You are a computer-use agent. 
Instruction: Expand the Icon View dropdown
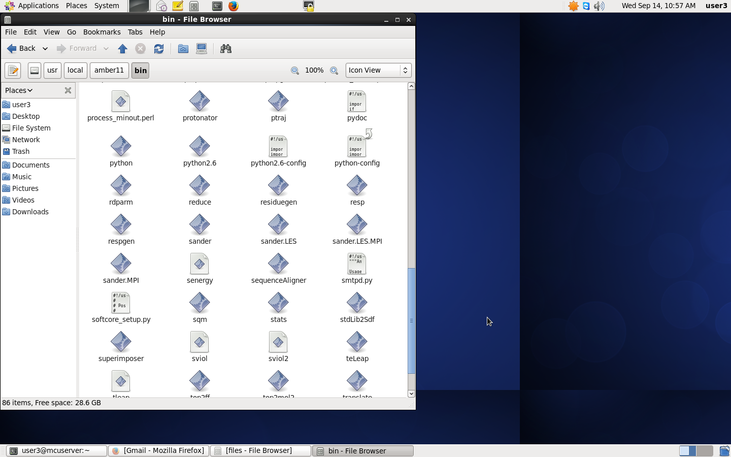point(378,71)
